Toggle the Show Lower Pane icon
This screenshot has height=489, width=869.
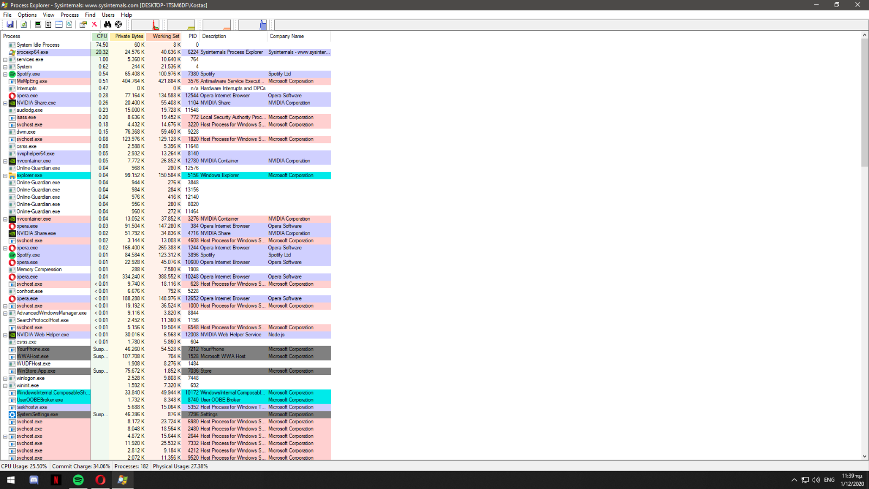pos(59,24)
